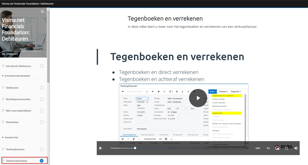Screen dimensions: 308x165
Task: Click the blue checkmark for Debiteurbetalingen
Action: pyautogui.click(x=42, y=161)
